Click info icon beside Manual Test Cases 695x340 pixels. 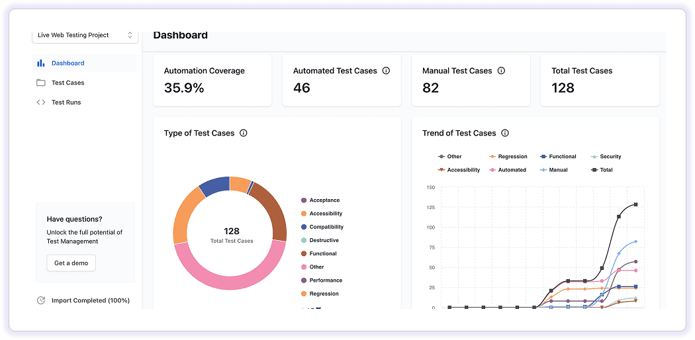[502, 71]
